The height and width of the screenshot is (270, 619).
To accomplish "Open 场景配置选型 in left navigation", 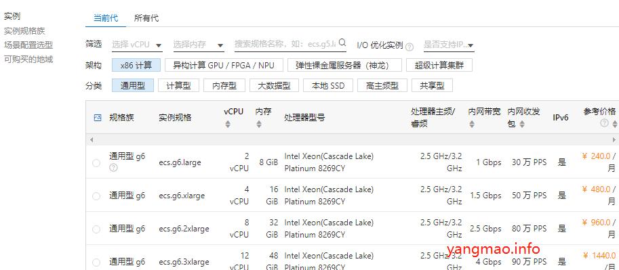I will pyautogui.click(x=28, y=45).
